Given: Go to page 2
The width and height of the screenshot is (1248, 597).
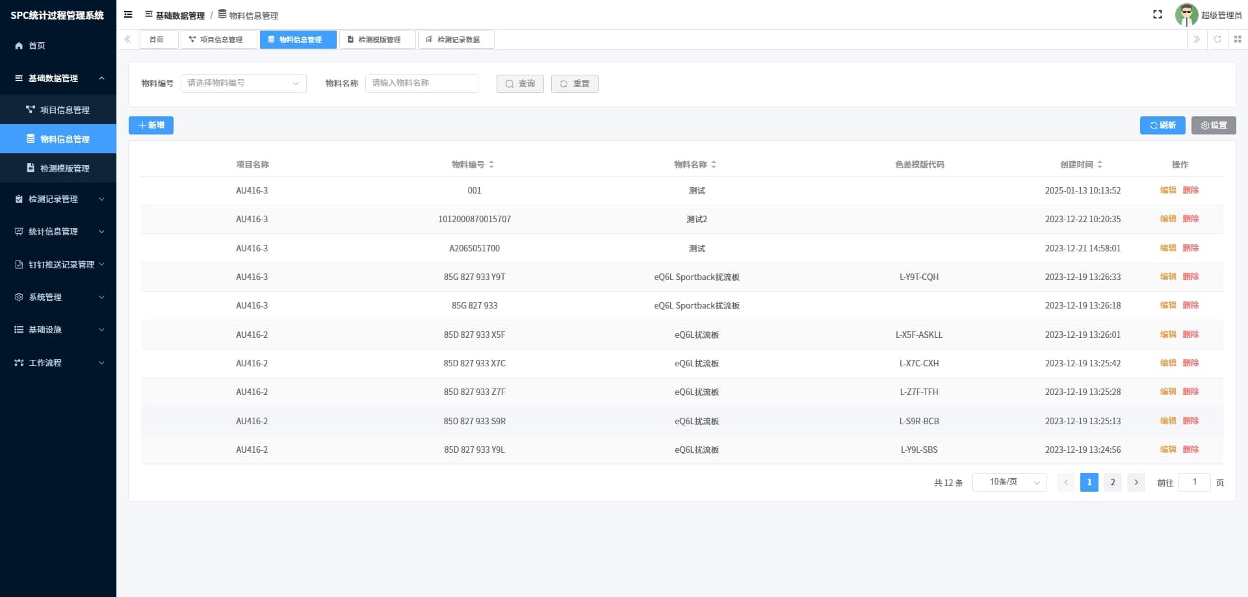Looking at the screenshot, I should pyautogui.click(x=1113, y=482).
